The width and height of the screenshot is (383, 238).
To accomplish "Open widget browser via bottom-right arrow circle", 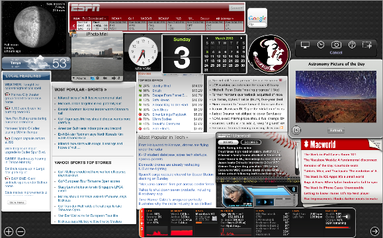I will 374,231.
